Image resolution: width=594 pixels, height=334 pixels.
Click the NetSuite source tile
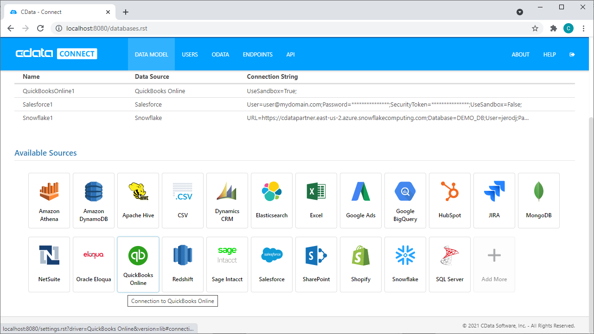click(49, 264)
